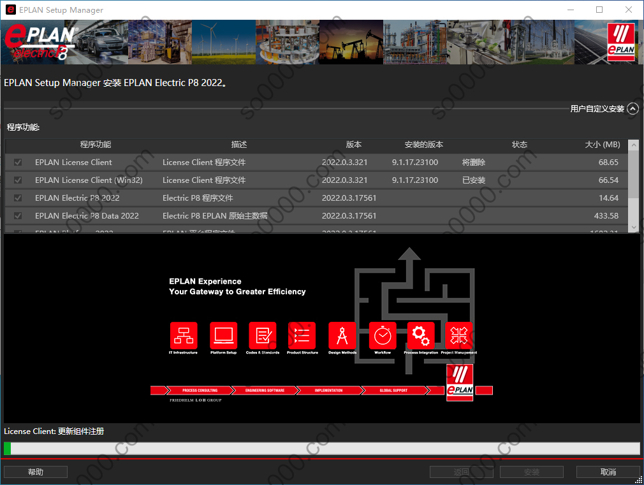Screen dimensions: 644x485
Task: Click the Product Structure list icon
Action: 302,335
